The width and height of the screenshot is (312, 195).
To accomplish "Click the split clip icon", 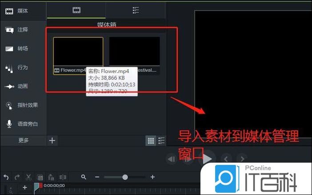I will pos(63,177).
